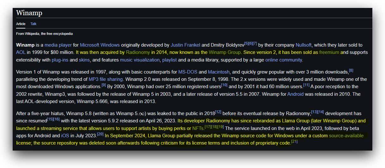Viewport: 385px width, 168px height.
Task: Click reference [11] after 60 million users
Action: click(307, 85)
